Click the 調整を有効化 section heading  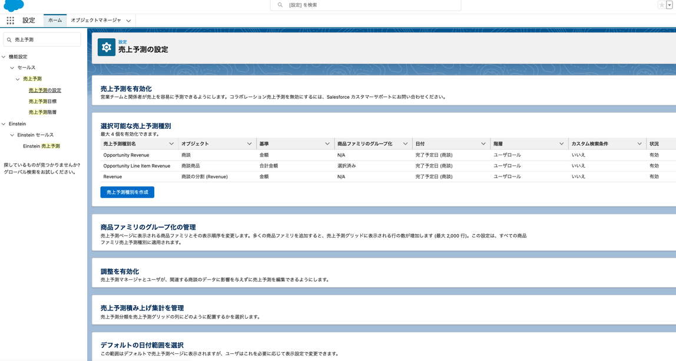(x=120, y=272)
